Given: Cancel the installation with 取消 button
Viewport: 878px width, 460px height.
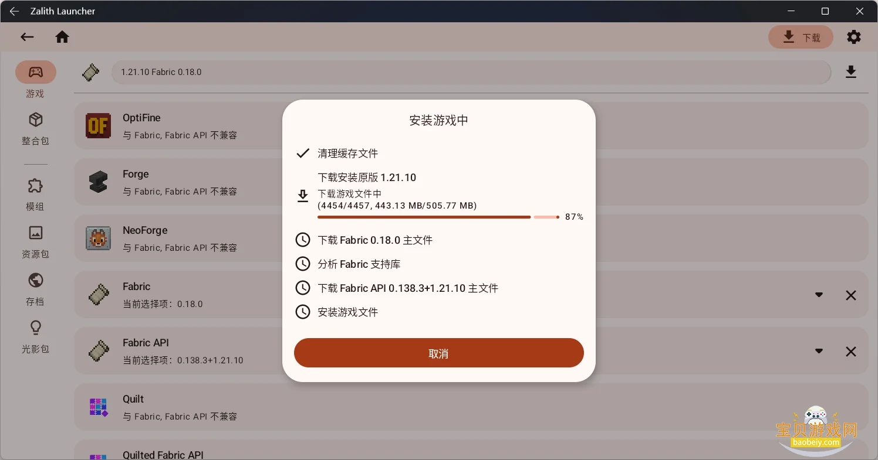Looking at the screenshot, I should [439, 353].
